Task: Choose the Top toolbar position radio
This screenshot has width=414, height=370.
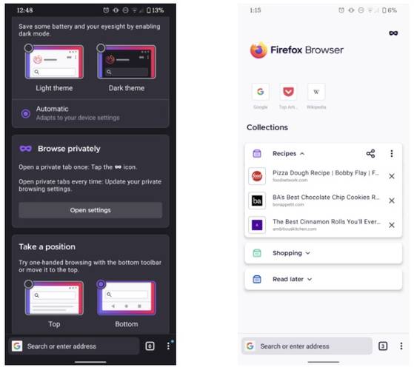Action: tap(29, 284)
